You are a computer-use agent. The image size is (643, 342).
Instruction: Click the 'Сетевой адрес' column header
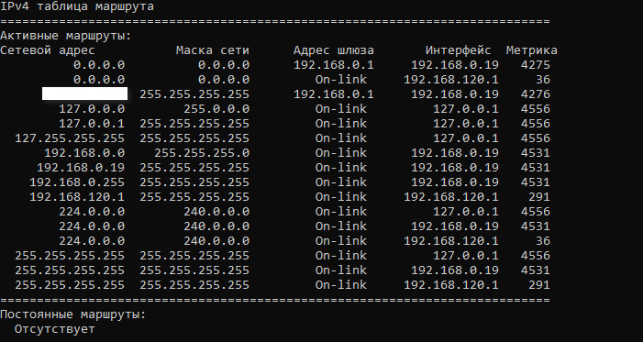click(48, 50)
